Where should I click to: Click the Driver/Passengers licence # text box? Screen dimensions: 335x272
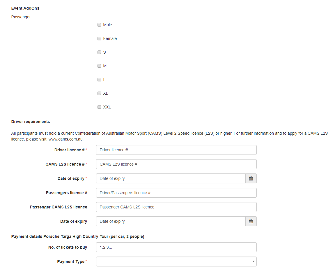click(176, 193)
